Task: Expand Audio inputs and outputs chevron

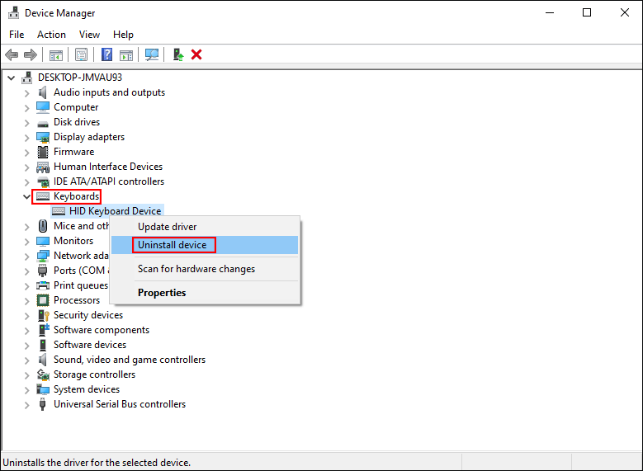Action: coord(26,93)
